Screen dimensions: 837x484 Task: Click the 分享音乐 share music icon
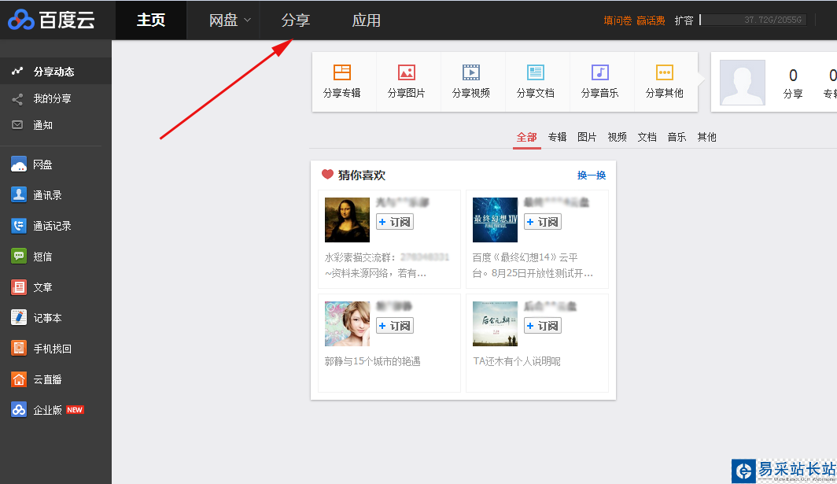[600, 72]
